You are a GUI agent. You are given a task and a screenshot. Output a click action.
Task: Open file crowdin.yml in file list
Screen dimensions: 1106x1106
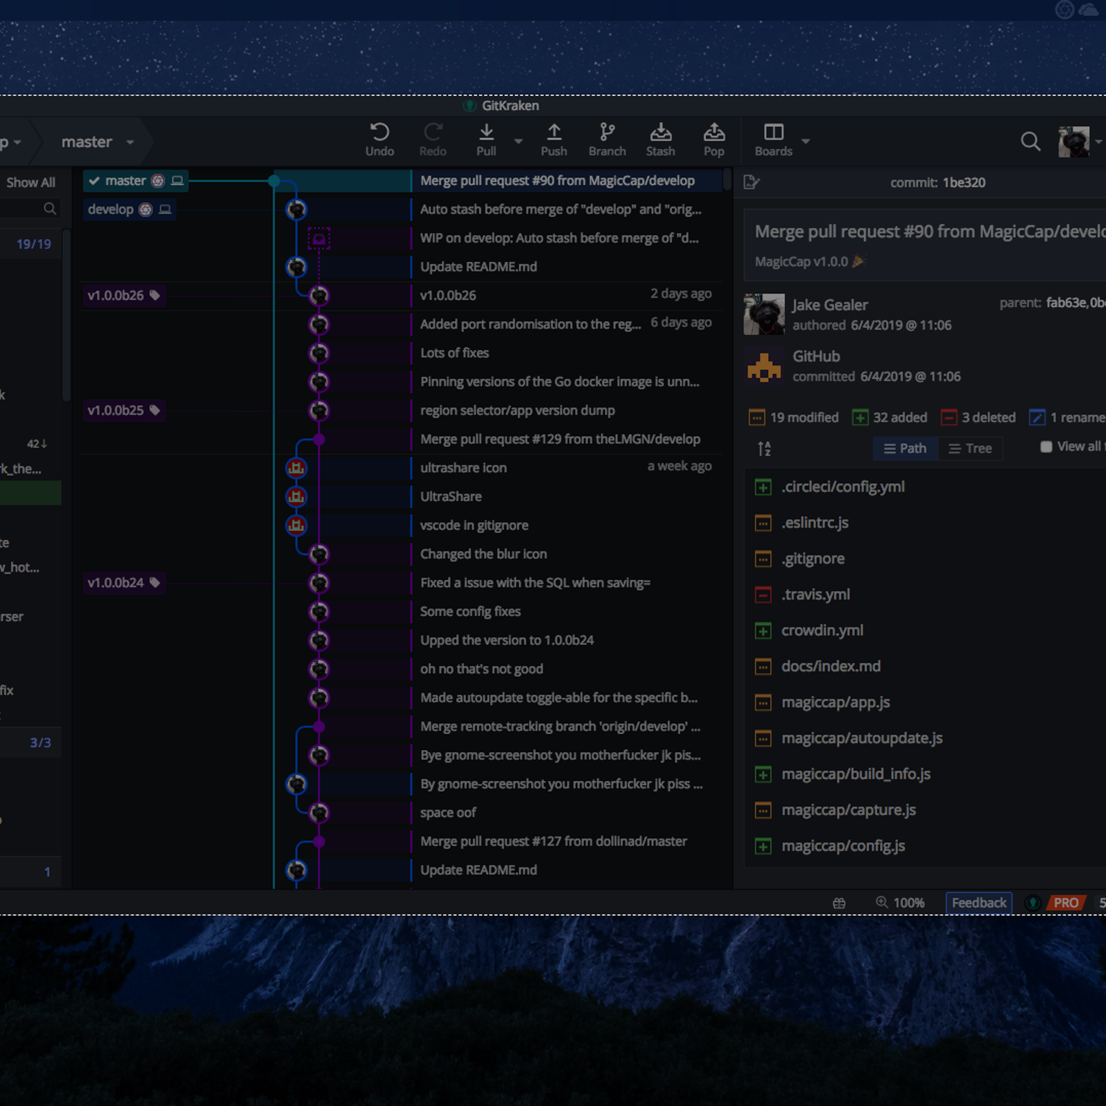tap(822, 630)
